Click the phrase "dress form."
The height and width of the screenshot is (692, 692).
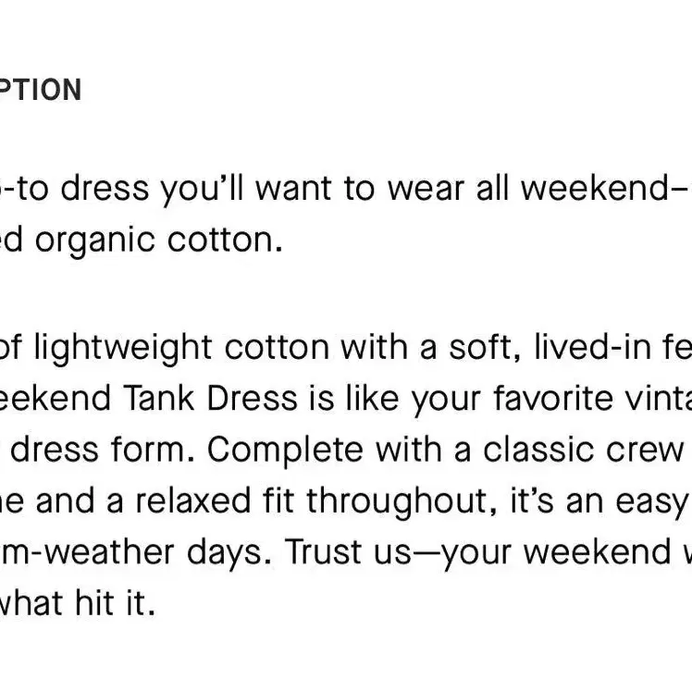103,451
